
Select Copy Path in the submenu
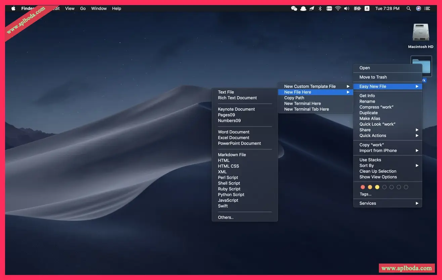(x=294, y=98)
